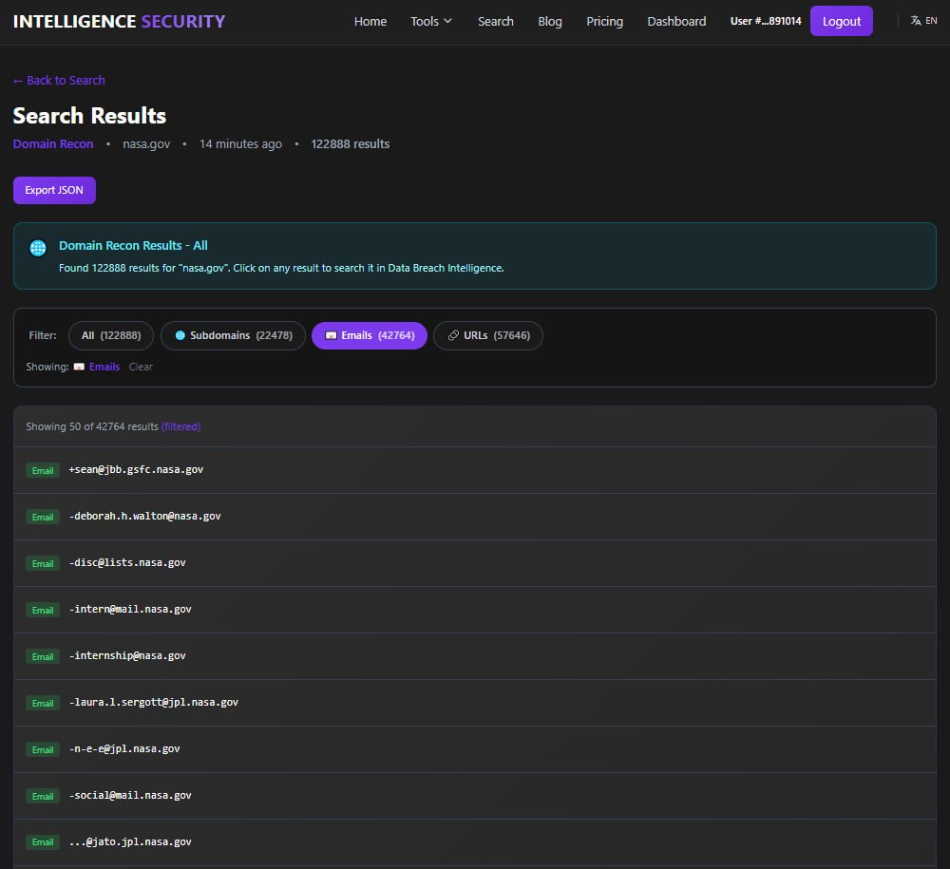Select the Emails (42764) filter
The width and height of the screenshot is (950, 869).
click(x=370, y=335)
